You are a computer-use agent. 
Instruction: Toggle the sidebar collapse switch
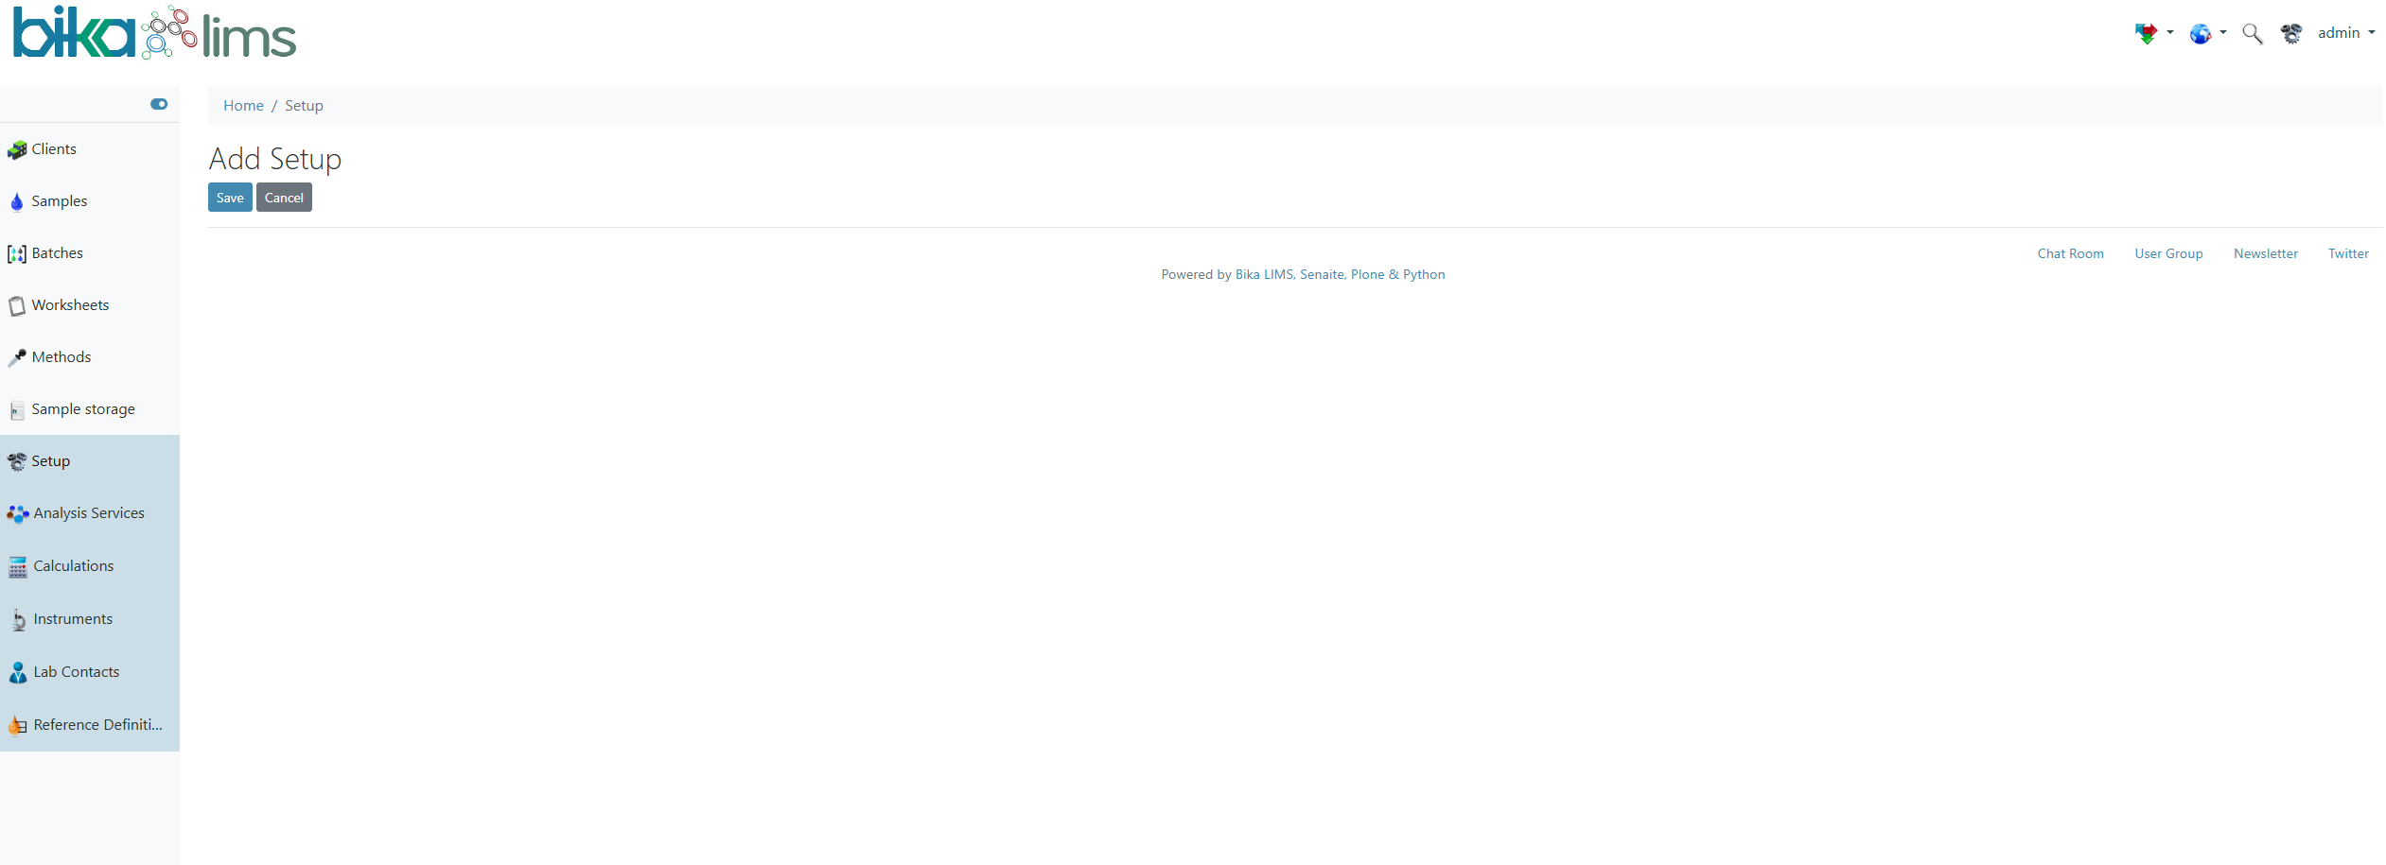[x=159, y=104]
